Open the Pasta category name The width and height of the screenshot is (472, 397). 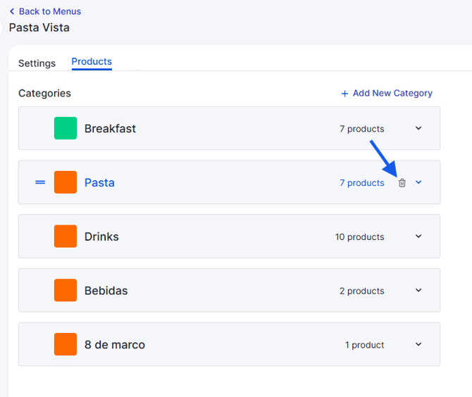[x=99, y=182]
